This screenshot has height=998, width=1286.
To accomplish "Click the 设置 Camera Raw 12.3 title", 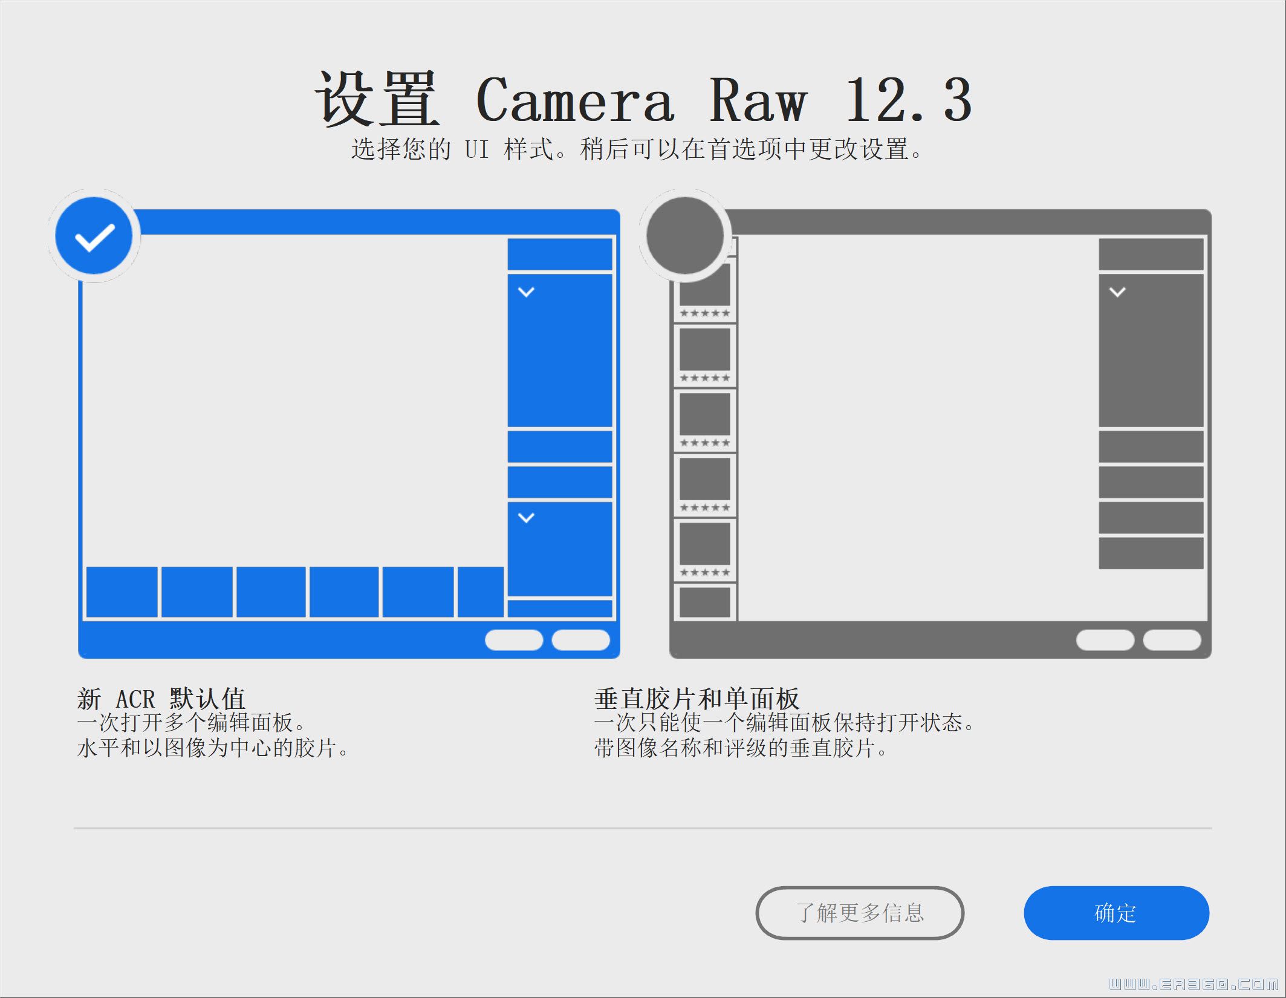I will pos(643,100).
